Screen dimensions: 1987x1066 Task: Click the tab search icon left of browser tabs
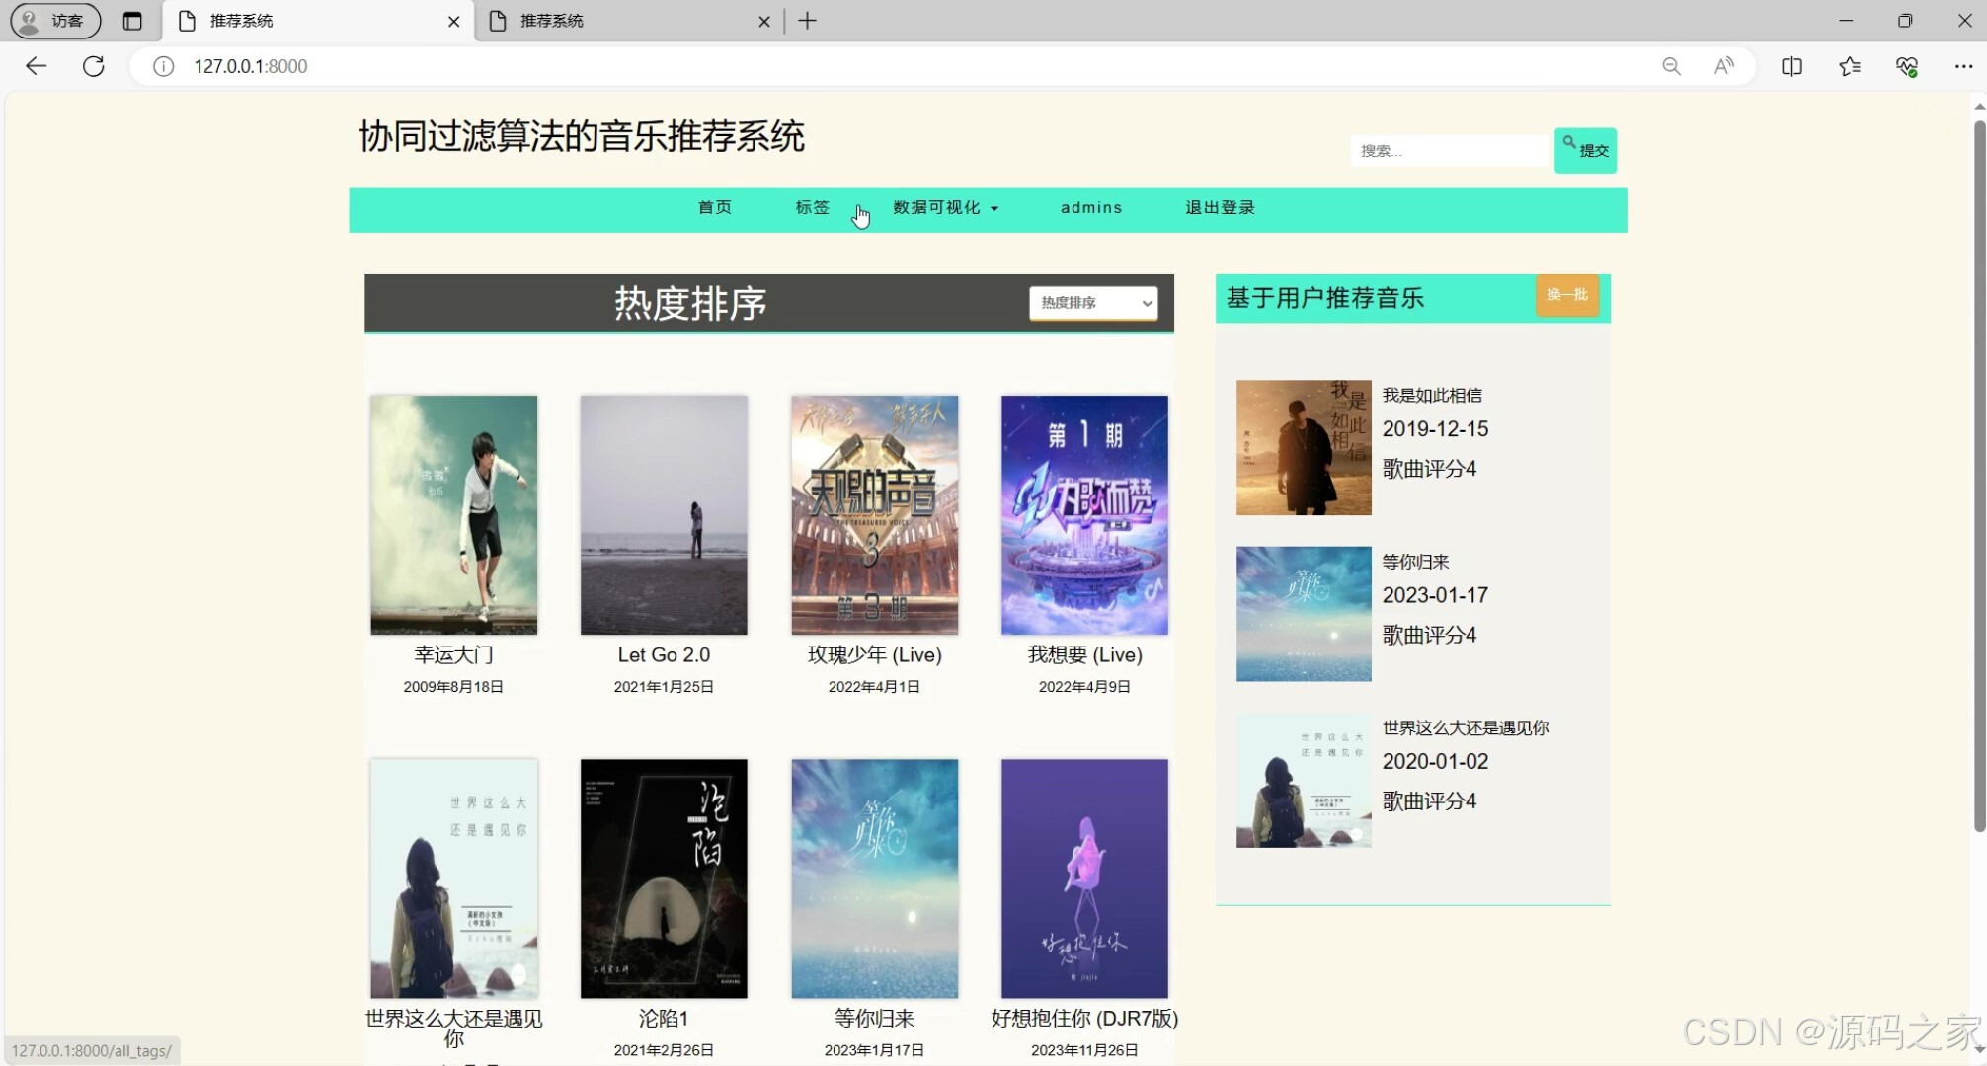coord(133,20)
